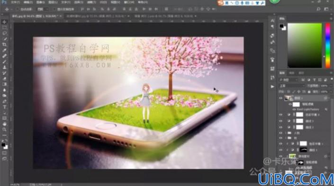334x186 pixels.
Task: Switch to the 通道 panel tab
Action: tap(292, 73)
